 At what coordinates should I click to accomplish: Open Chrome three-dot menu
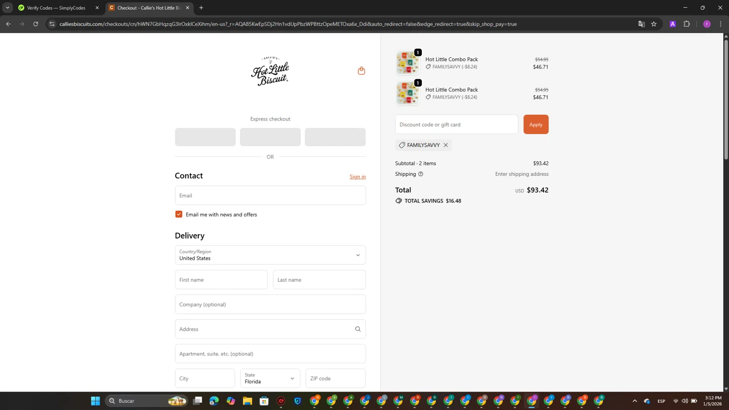pos(721,24)
